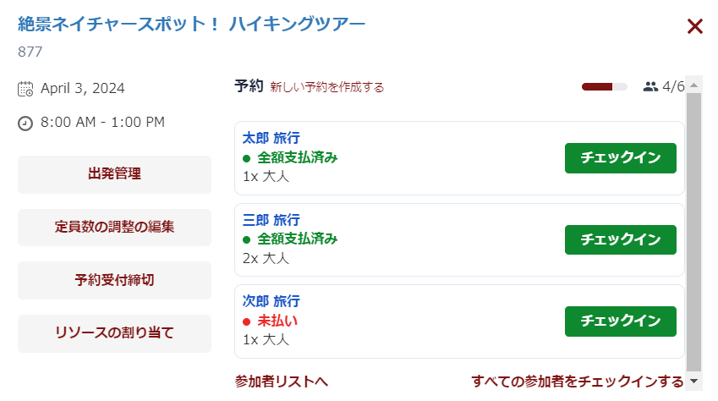The height and width of the screenshot is (401, 718).
Task: Click the red unpaid status dot for 次郎 旅行
Action: (247, 321)
